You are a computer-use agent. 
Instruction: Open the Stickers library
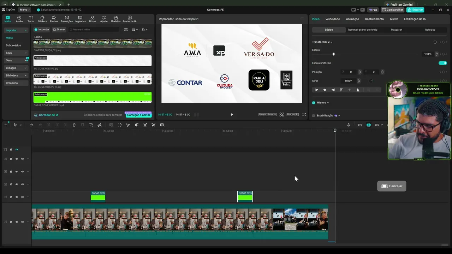pyautogui.click(x=42, y=19)
